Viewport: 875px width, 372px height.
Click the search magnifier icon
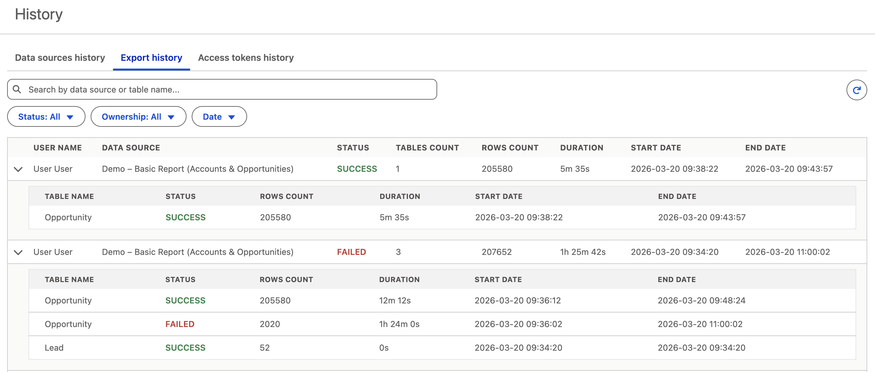pos(17,89)
